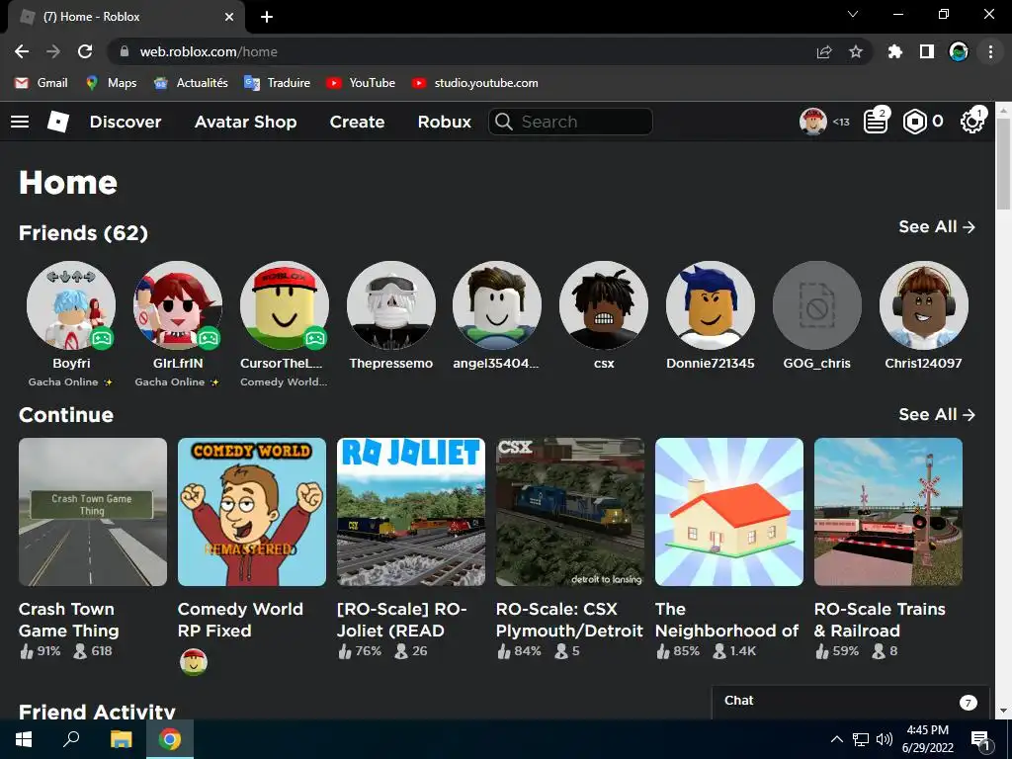Toggle the Chrome side panel icon
This screenshot has width=1012, height=759.
pos(927,51)
